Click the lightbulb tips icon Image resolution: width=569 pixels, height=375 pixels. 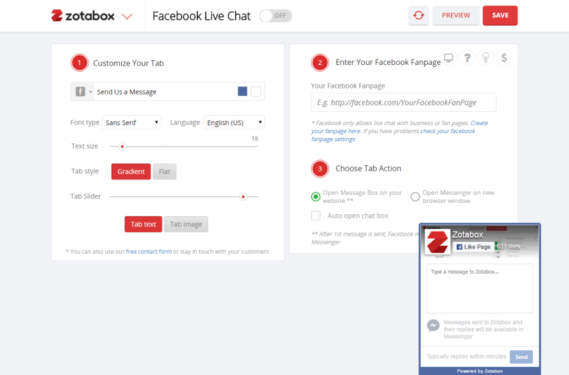[485, 58]
